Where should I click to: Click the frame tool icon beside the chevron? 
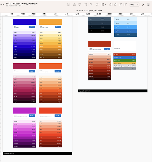(x=103, y=4)
